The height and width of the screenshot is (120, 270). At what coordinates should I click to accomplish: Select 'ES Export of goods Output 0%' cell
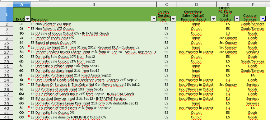[94, 43]
